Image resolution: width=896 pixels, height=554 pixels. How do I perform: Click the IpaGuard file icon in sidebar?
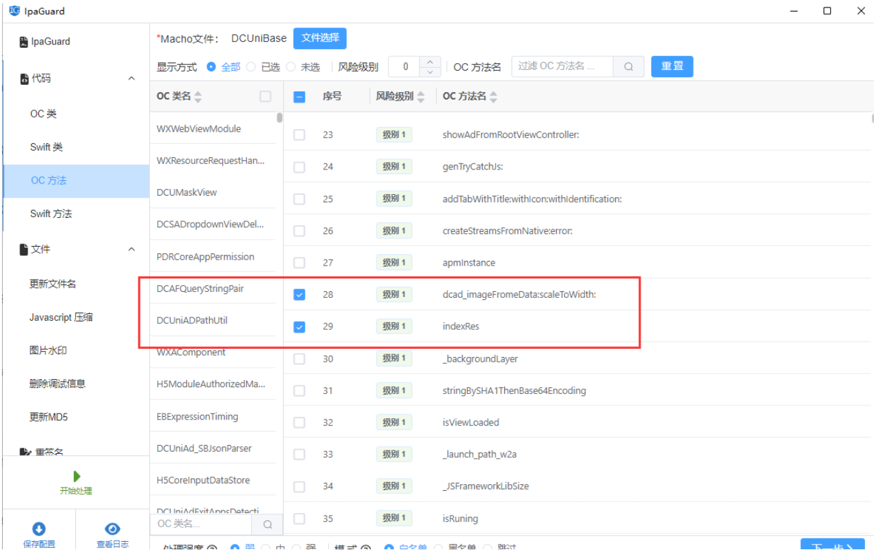point(24,42)
